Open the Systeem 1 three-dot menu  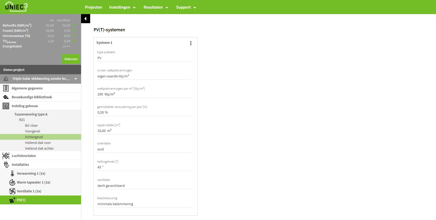[x=191, y=43]
